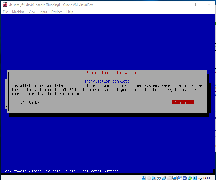Click the optical drive status icon
Viewport: 216px width, 180px height.
149,178
